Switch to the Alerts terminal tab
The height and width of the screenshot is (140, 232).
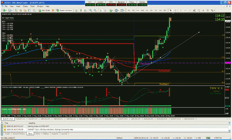point(38,134)
